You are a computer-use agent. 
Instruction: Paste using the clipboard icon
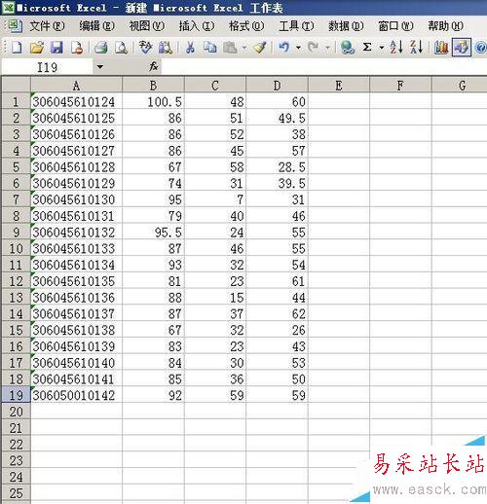[x=230, y=48]
